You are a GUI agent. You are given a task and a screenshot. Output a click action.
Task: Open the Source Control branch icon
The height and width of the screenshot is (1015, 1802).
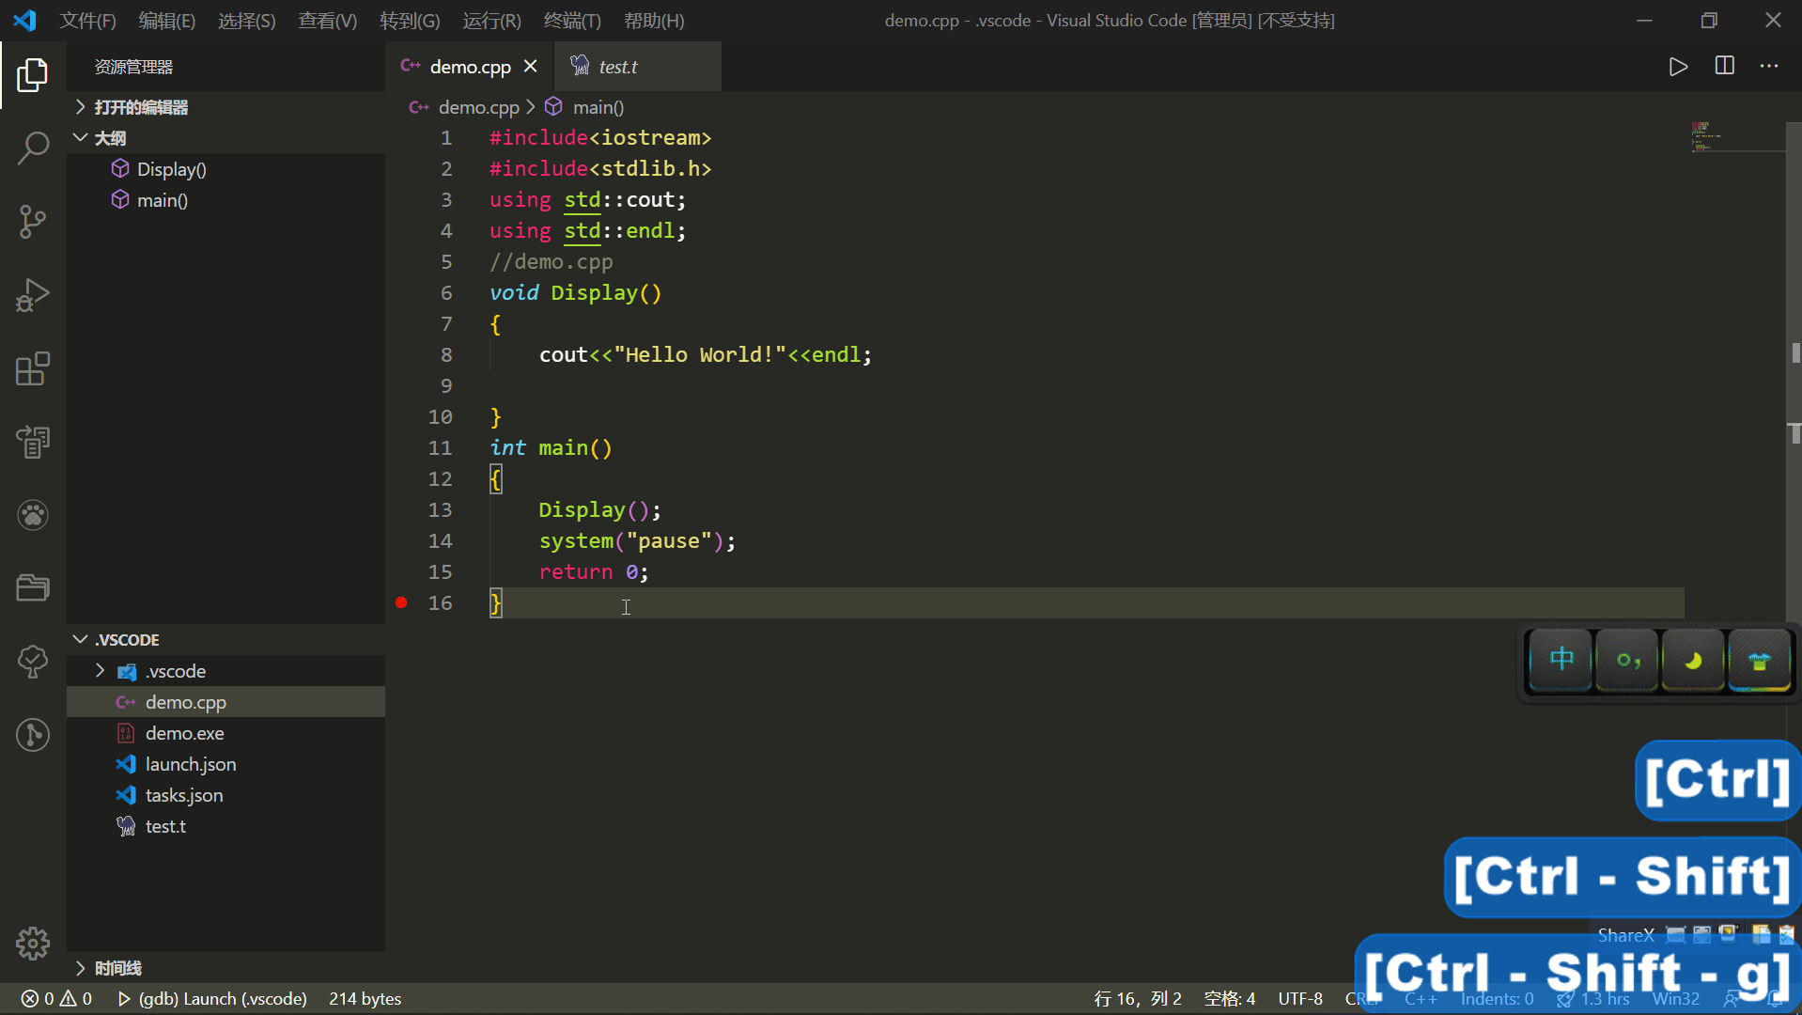click(x=33, y=222)
